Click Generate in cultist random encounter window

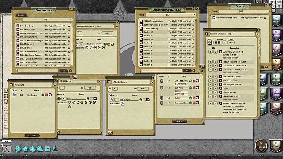[180, 121]
